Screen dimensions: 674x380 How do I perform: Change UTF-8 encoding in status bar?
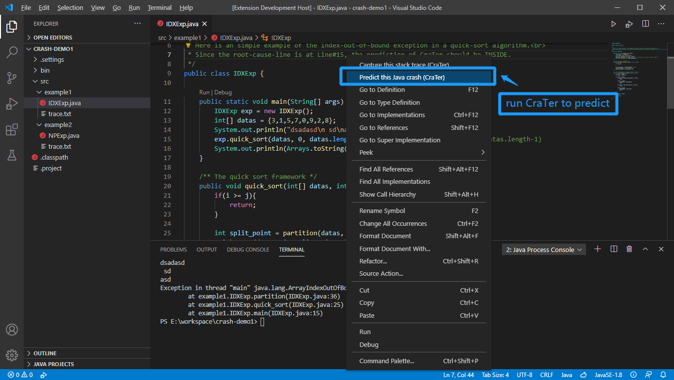coord(525,375)
